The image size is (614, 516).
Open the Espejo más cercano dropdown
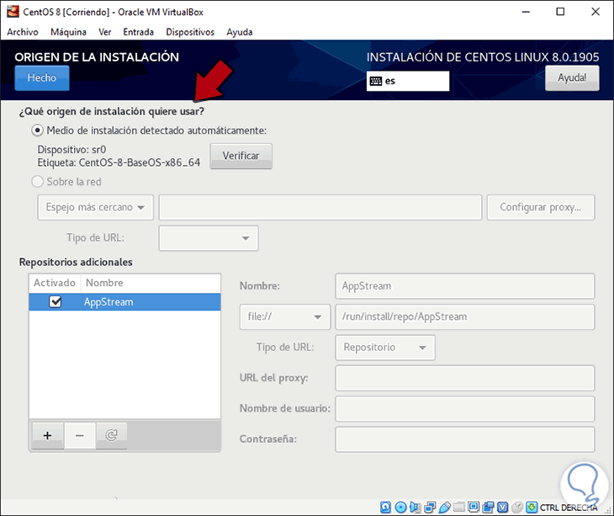(95, 207)
